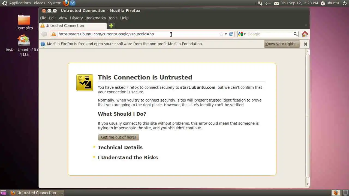
Task: Click the volume speaker indicator
Action: click(x=268, y=3)
